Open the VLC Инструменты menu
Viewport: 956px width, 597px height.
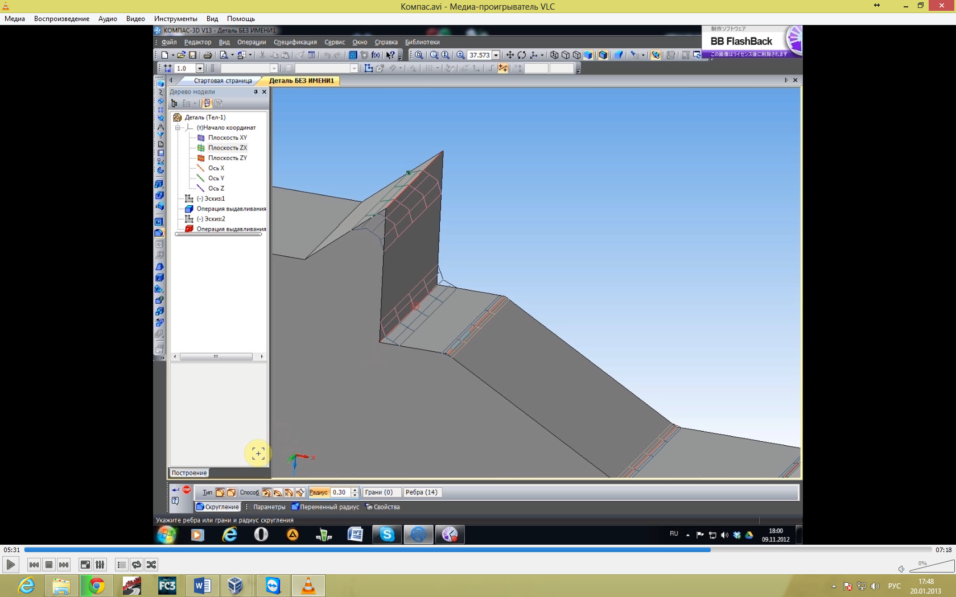[176, 19]
